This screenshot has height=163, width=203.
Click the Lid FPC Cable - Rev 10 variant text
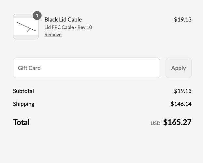click(68, 27)
